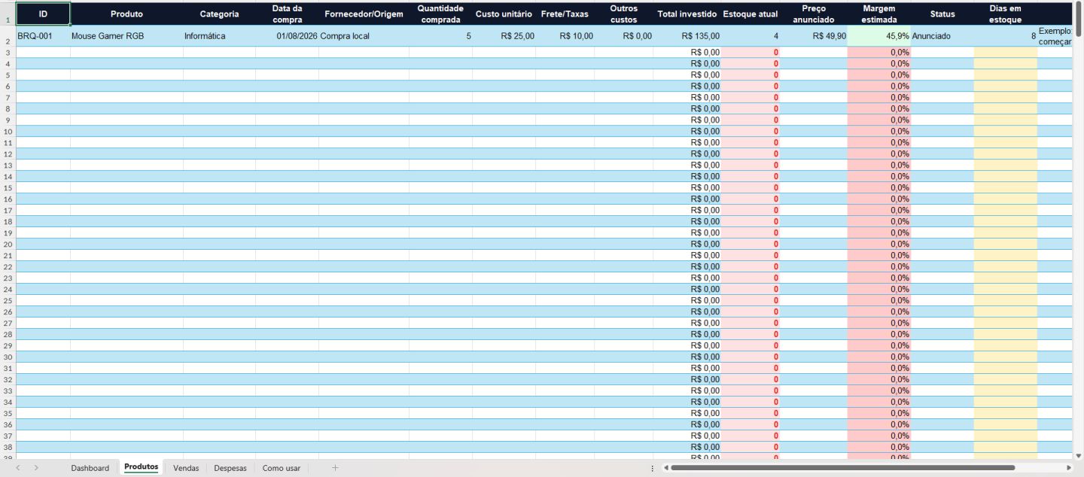Click the vertical scrollbar down arrow
This screenshot has width=1084, height=477.
click(x=1078, y=456)
